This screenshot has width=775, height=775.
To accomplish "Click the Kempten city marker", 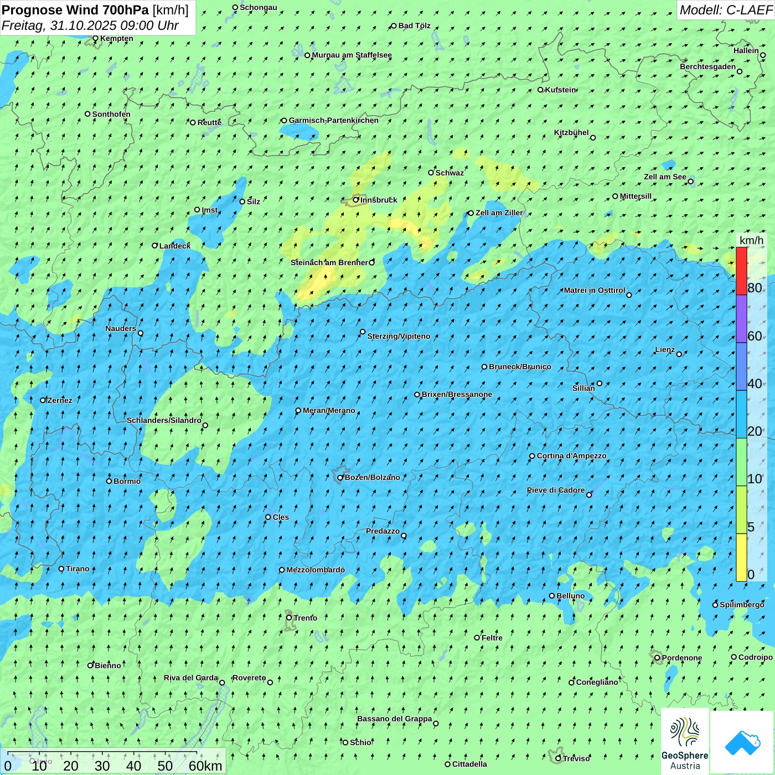I will point(95,38).
